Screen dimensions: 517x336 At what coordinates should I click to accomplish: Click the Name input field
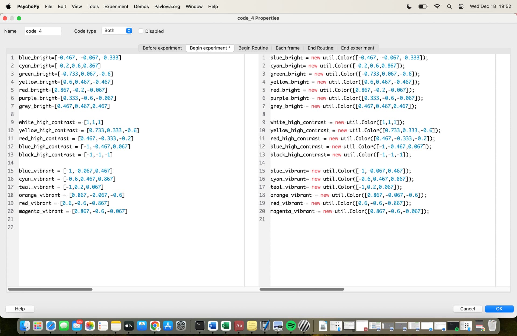click(x=43, y=31)
